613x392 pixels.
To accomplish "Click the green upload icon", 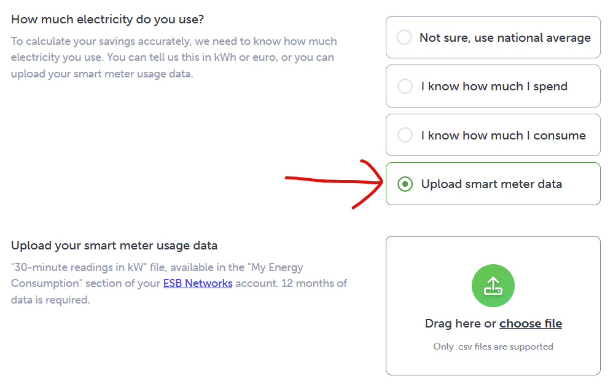I will coord(493,286).
